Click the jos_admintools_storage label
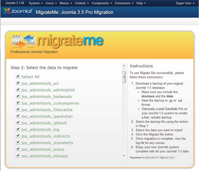The width and height of the screenshot is (199, 171). pyautogui.click(x=45, y=156)
